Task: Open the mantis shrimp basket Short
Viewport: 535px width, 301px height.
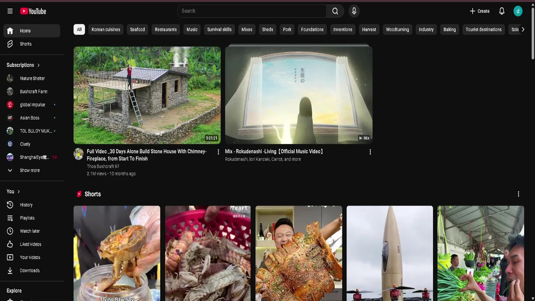Action: pyautogui.click(x=208, y=253)
